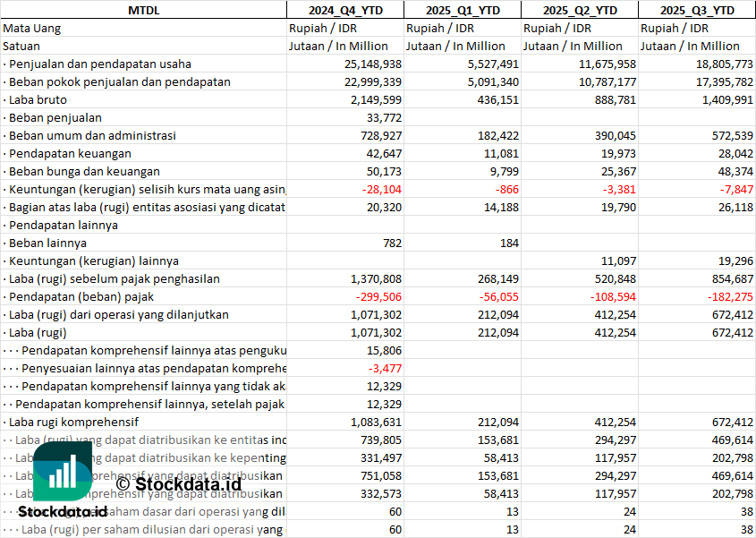Image resolution: width=756 pixels, height=538 pixels.
Task: Select the 2025_Q3_YTD column header
Action: click(697, 10)
